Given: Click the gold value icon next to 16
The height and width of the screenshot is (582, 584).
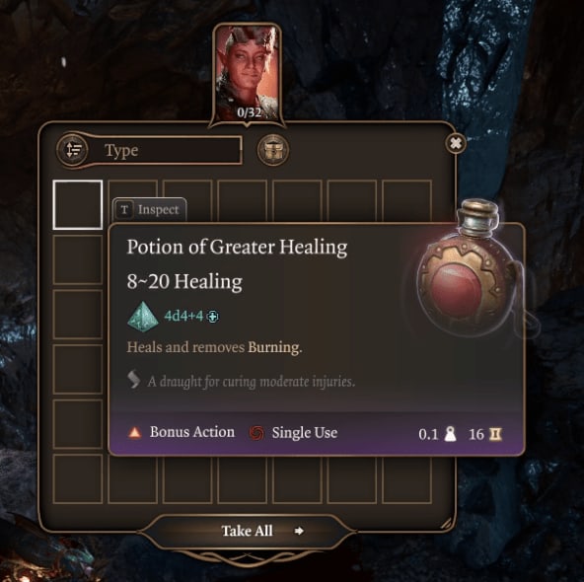Looking at the screenshot, I should [x=495, y=434].
